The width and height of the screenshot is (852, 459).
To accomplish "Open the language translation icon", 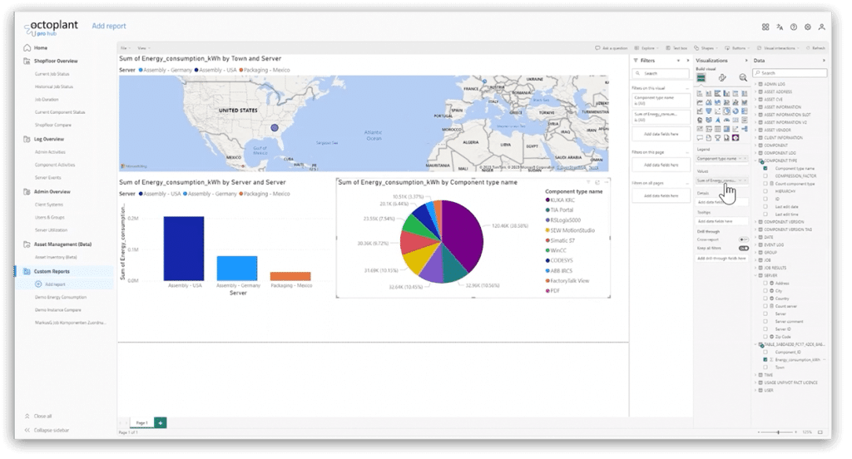I will point(779,27).
